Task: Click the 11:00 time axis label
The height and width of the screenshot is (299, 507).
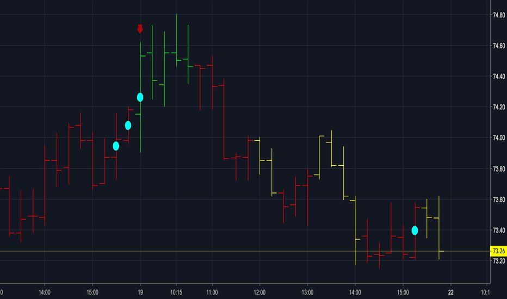Action: click(212, 292)
